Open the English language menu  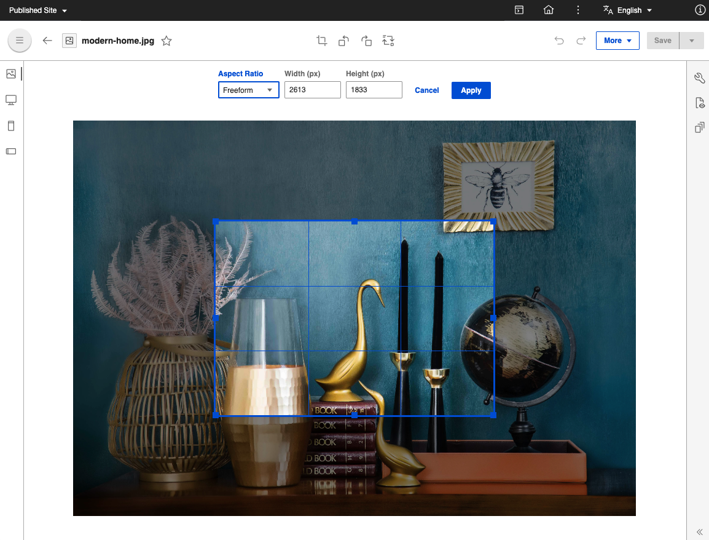pos(627,10)
